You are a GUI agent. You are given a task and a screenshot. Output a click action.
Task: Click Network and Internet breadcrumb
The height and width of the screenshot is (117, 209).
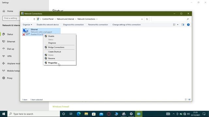pos(65,19)
